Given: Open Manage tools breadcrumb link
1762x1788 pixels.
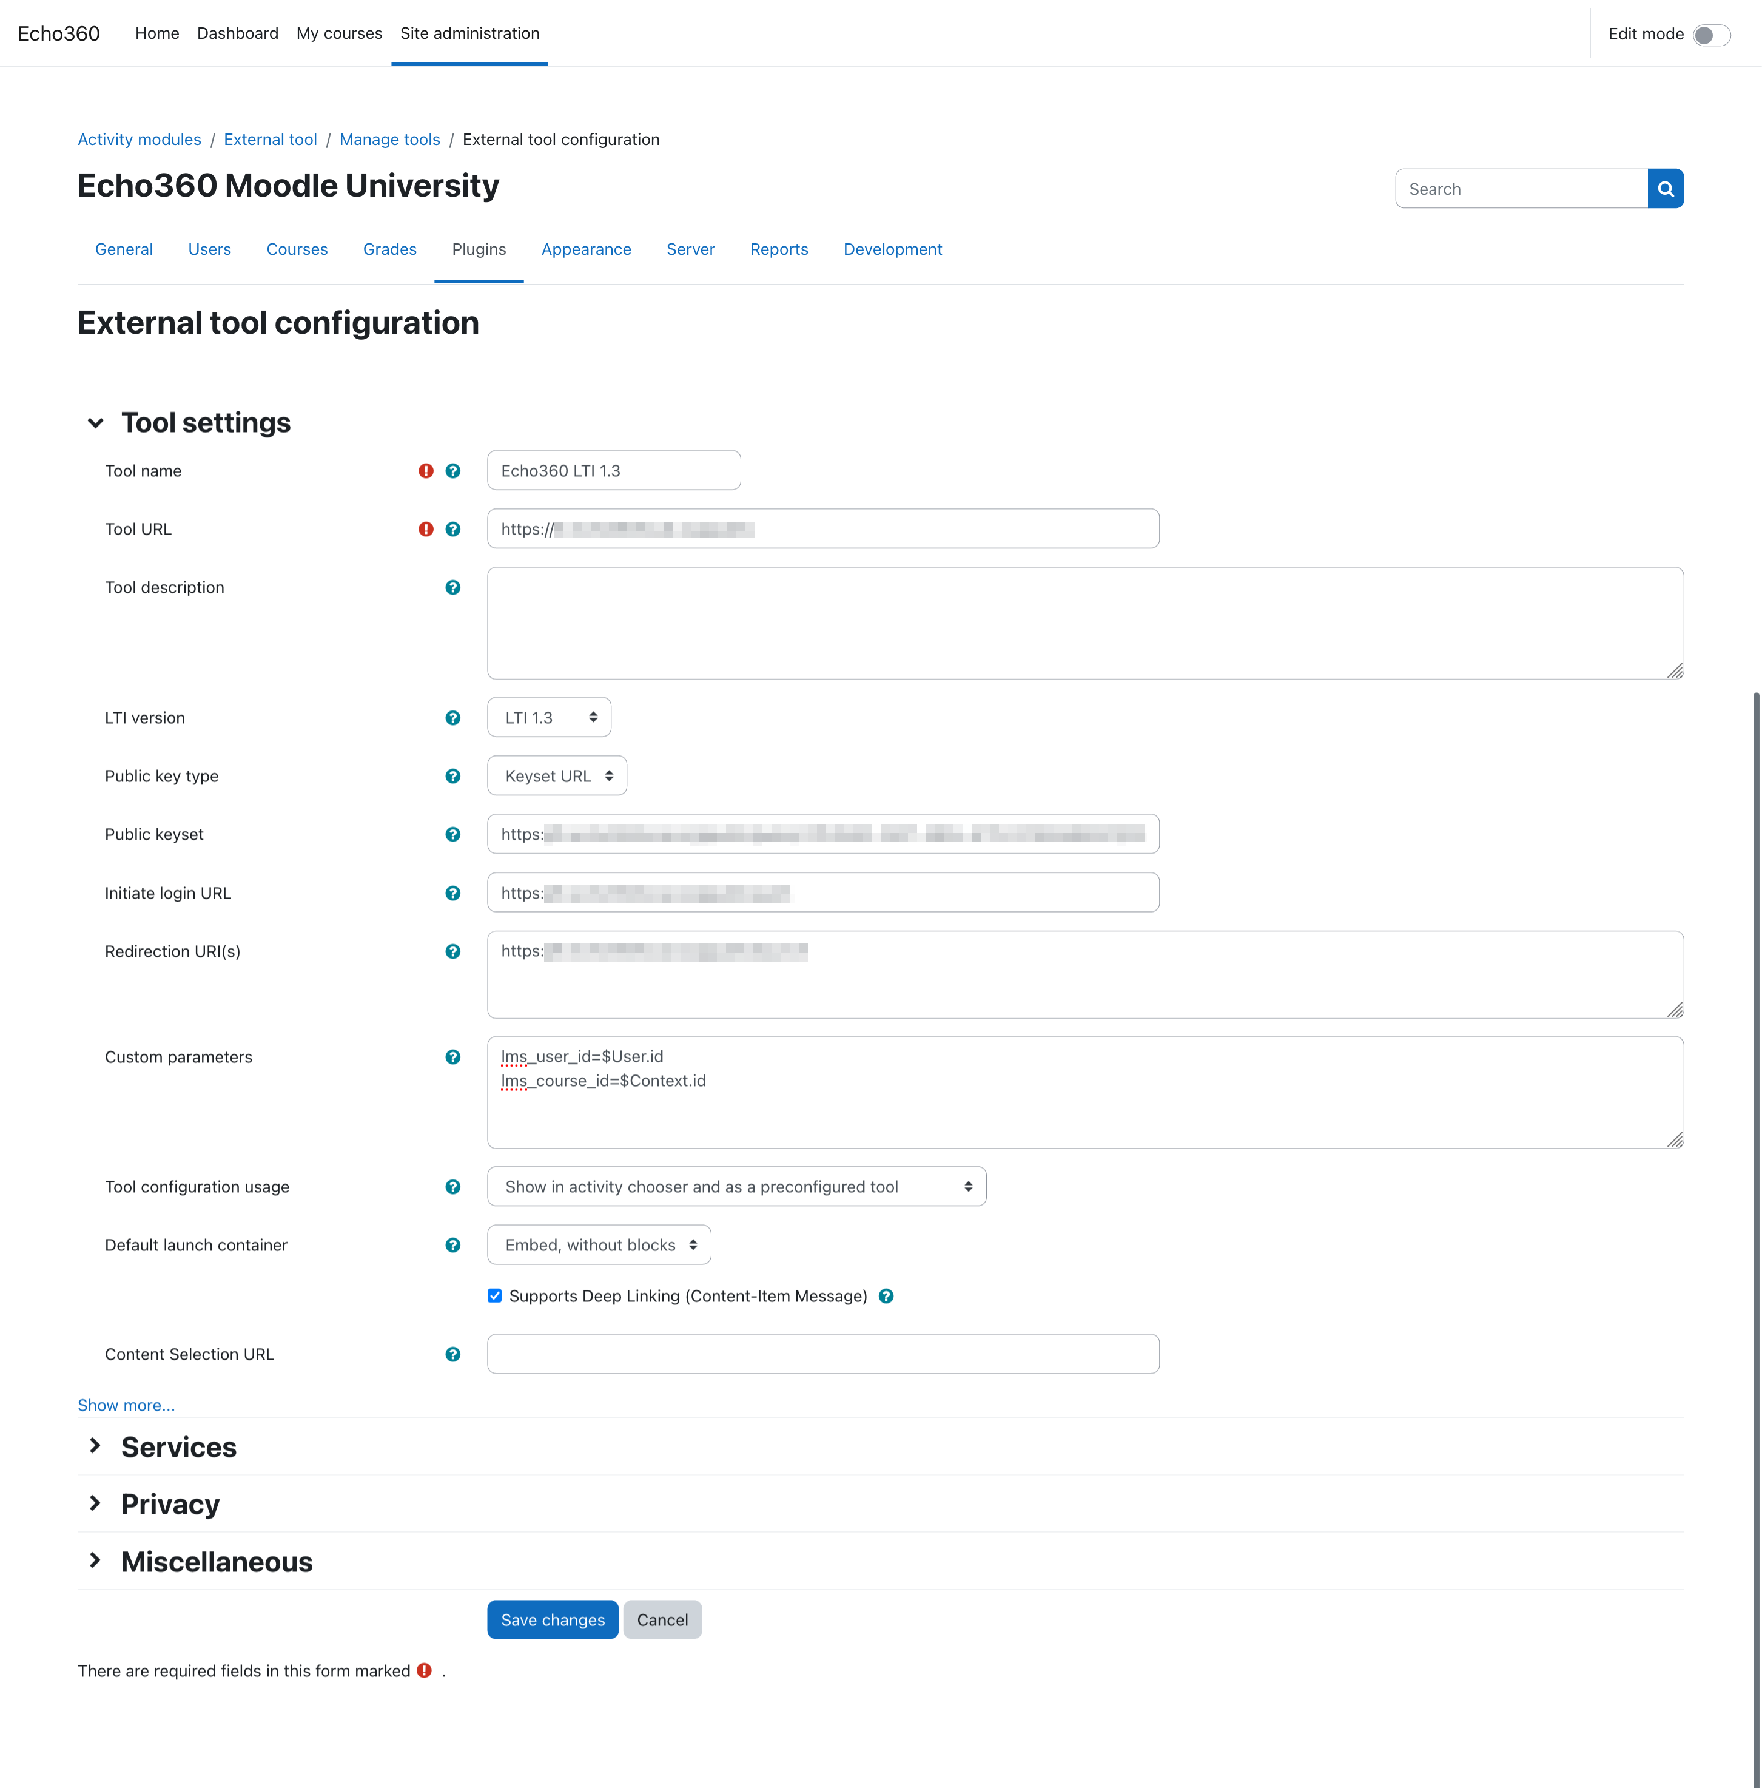Looking at the screenshot, I should pyautogui.click(x=389, y=139).
